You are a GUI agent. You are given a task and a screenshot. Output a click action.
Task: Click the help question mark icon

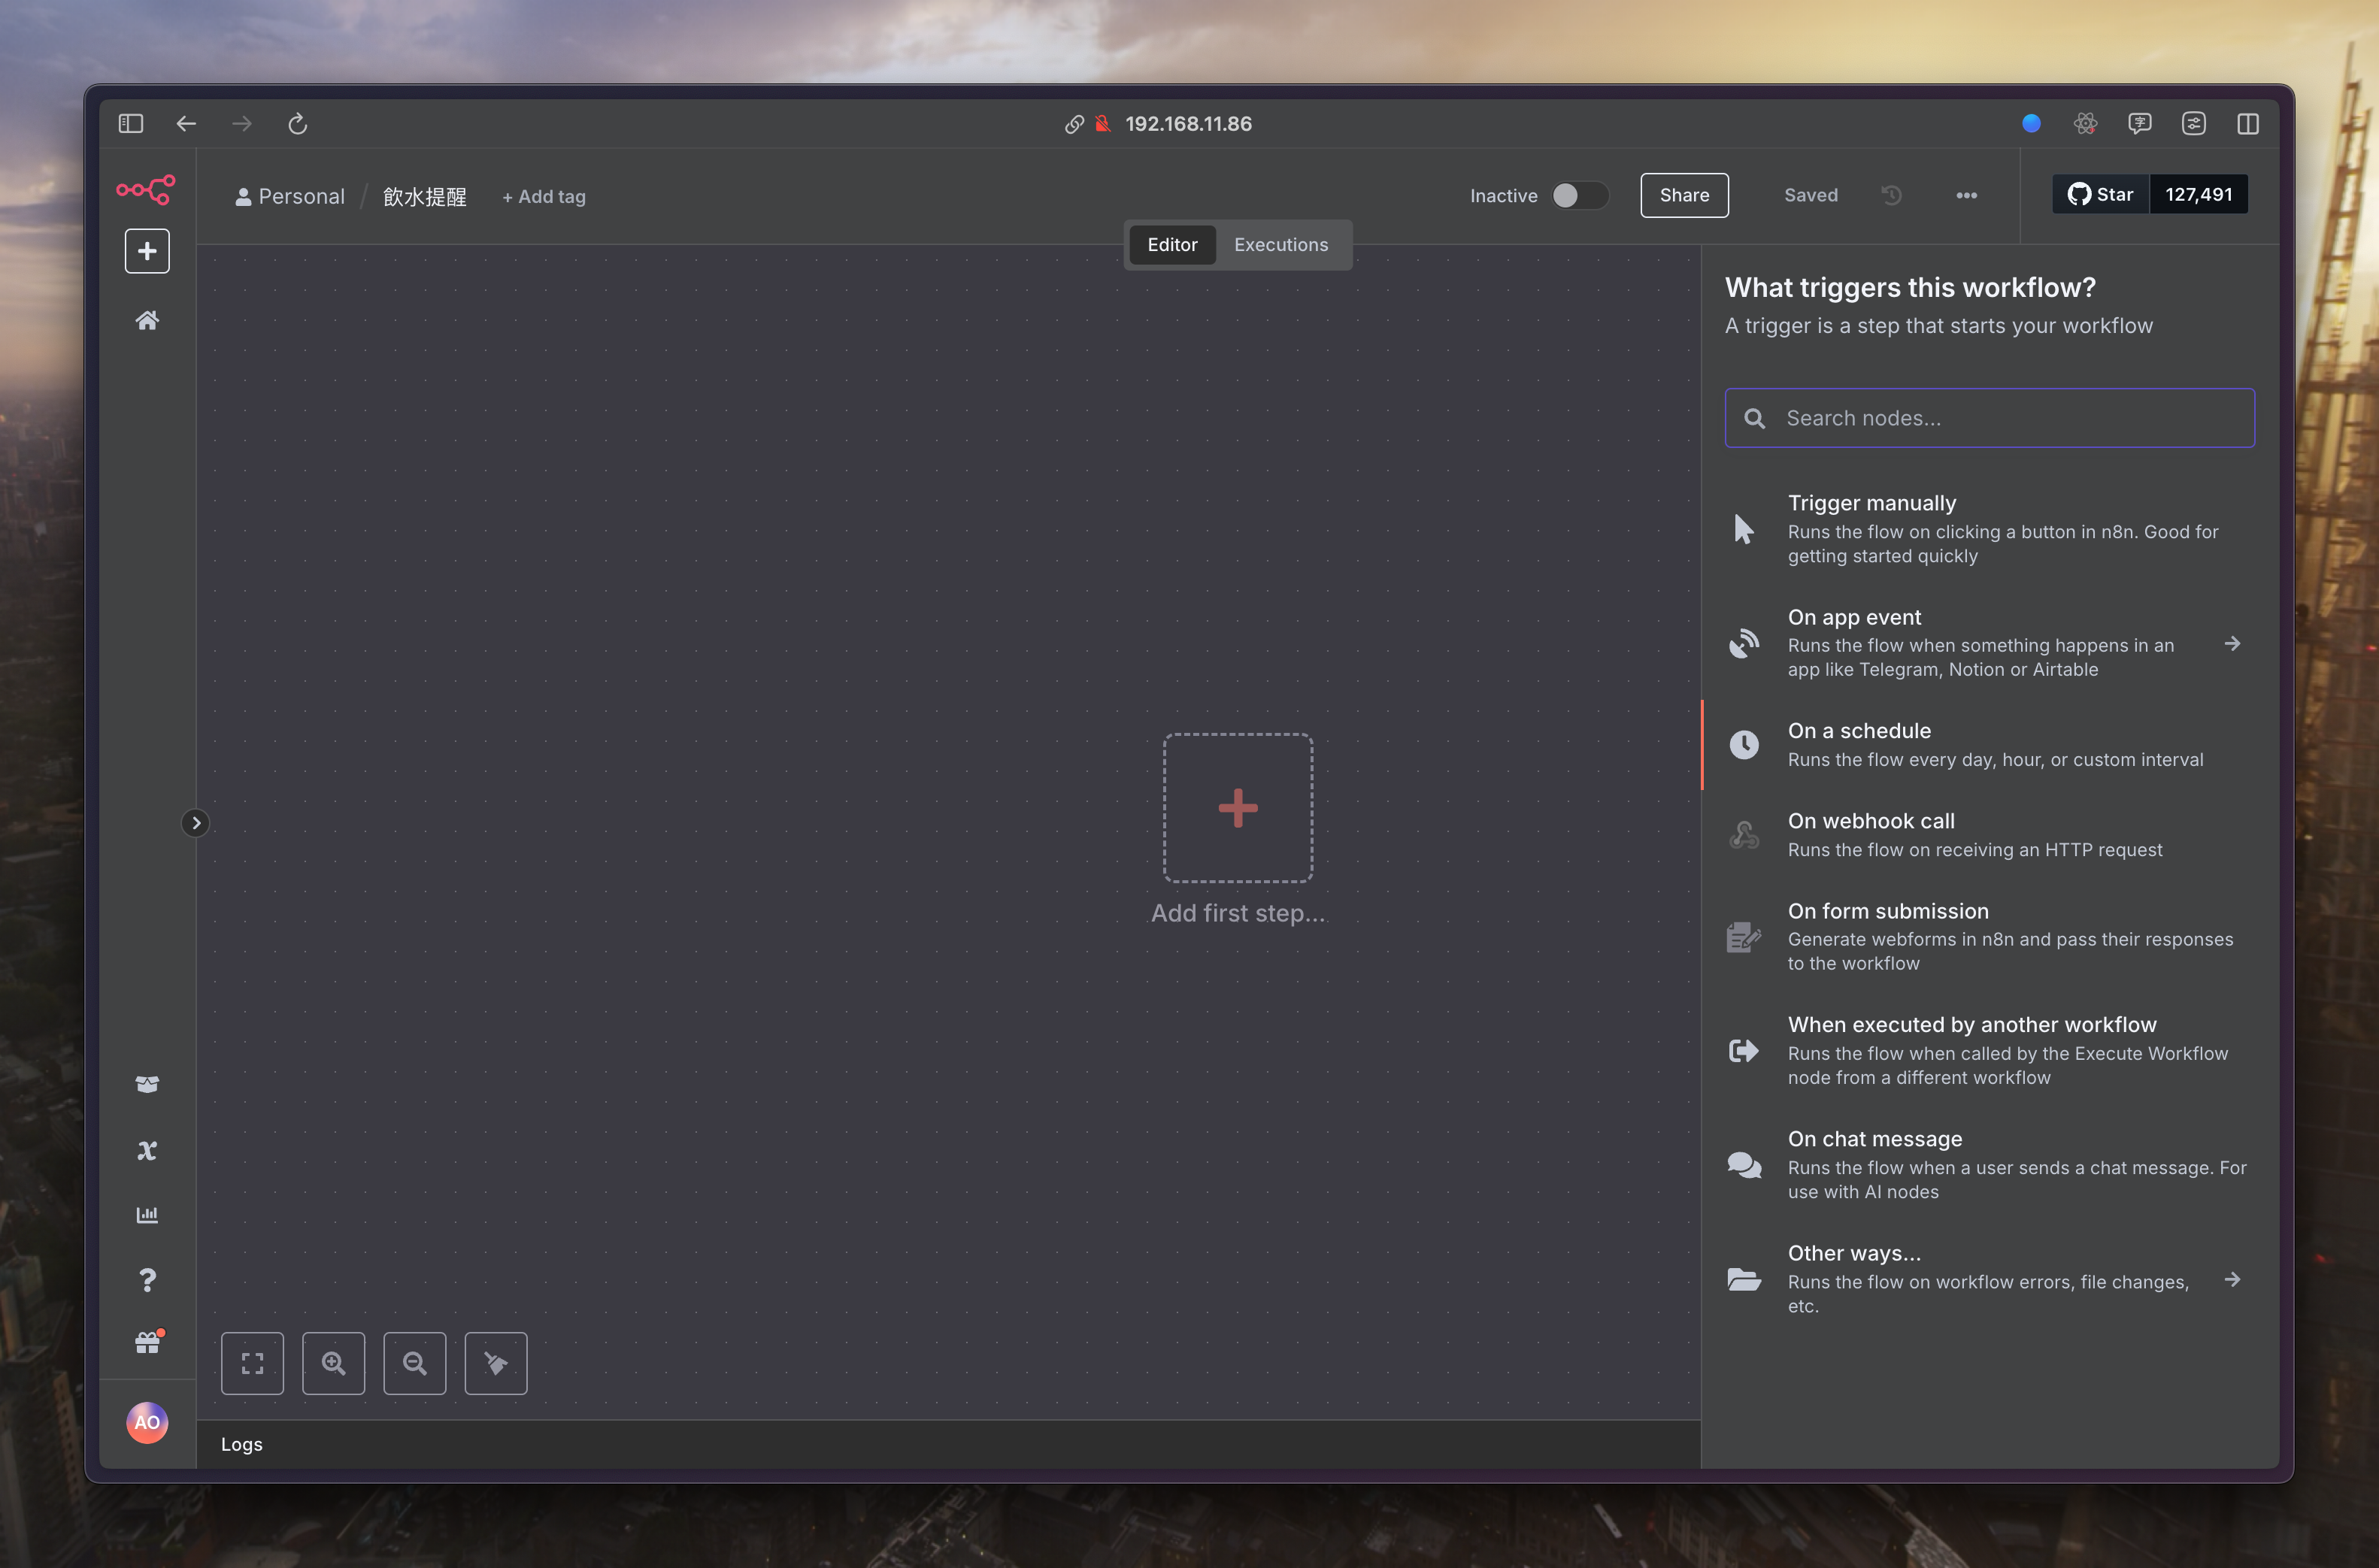(x=147, y=1280)
